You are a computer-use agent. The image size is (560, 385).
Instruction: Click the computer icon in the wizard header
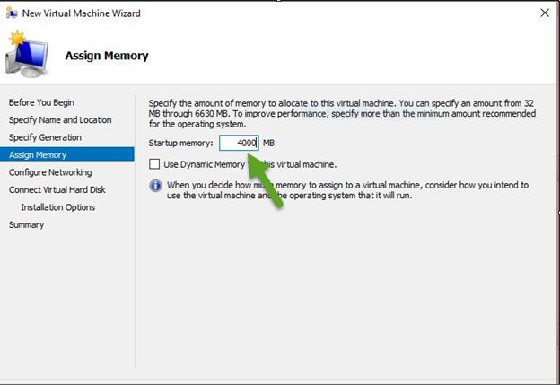tap(25, 55)
